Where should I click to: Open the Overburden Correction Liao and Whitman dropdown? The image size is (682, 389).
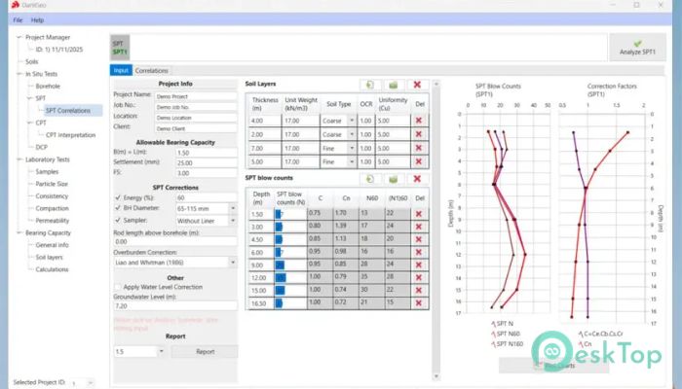233,263
